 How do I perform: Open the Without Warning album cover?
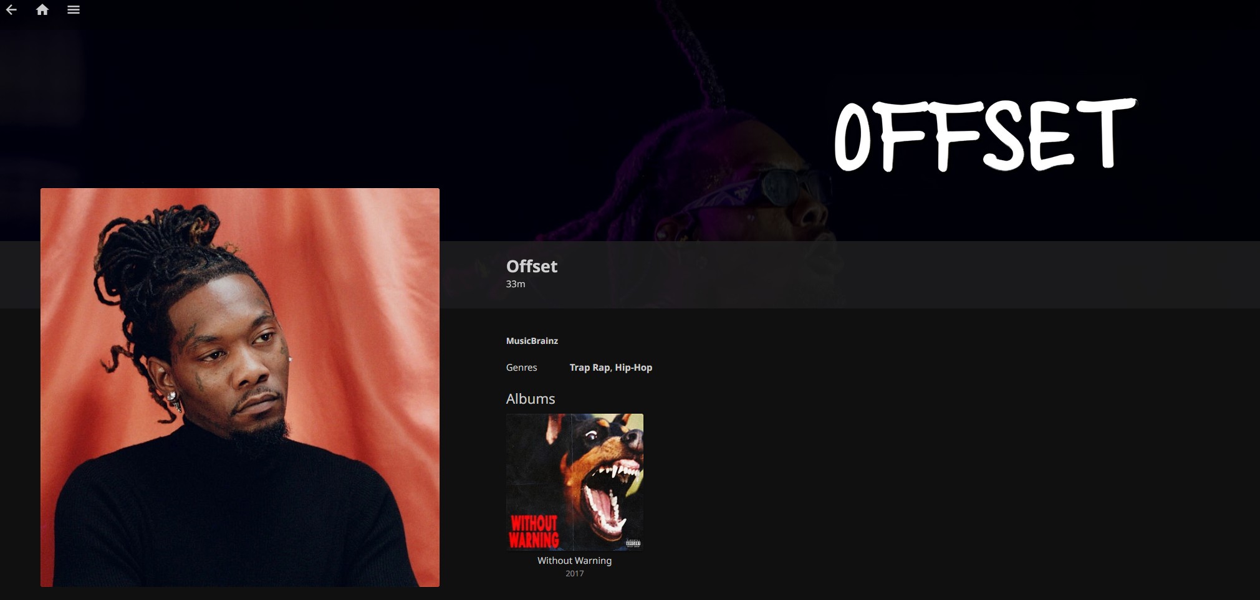tap(574, 482)
